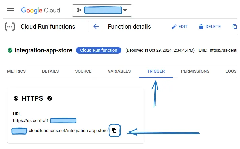The width and height of the screenshot is (240, 149).
Task: Click the project picker dots icon
Action: point(79,10)
